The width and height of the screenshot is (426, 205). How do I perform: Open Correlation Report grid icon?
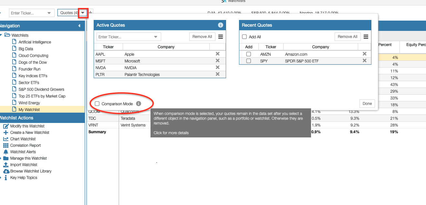(6, 145)
